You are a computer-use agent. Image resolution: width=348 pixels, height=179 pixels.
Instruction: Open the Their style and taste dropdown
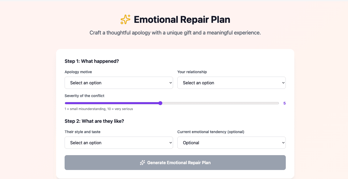(119, 142)
